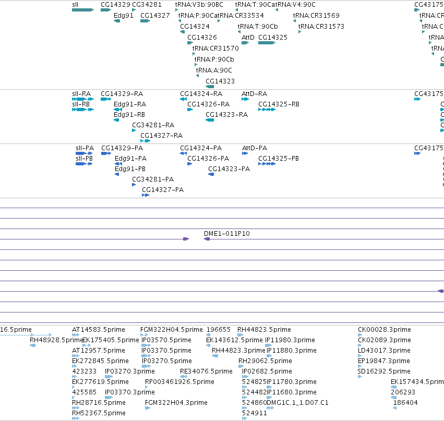Click the tRNA:CR31570 label
The image size is (444, 421).
coord(215,49)
